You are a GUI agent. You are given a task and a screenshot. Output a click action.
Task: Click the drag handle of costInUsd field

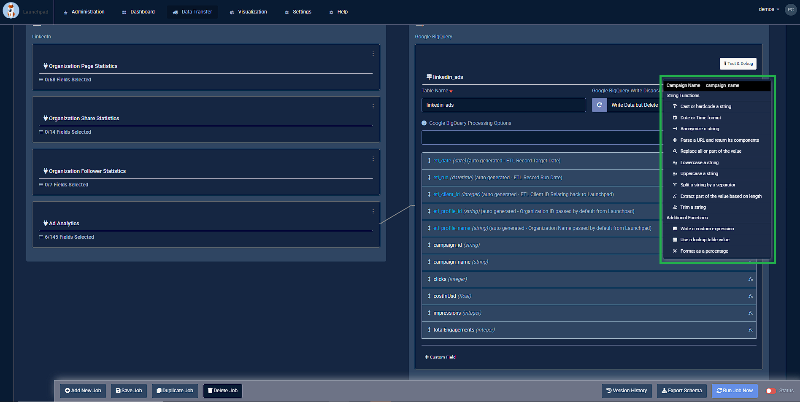(x=429, y=296)
